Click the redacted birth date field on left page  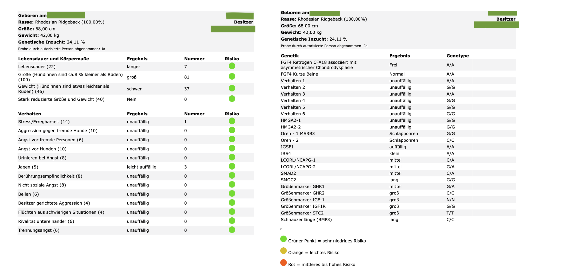click(66, 15)
